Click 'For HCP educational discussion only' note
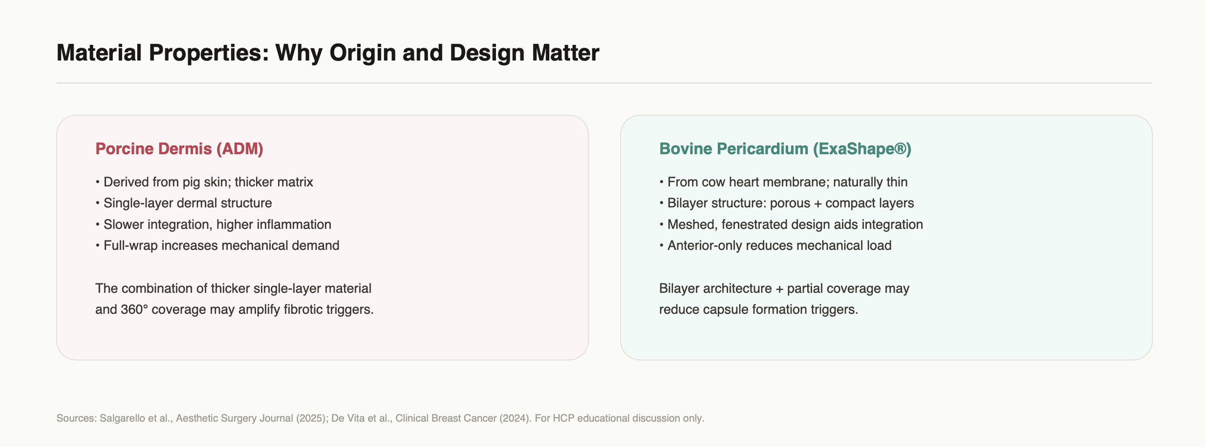Image resolution: width=1206 pixels, height=447 pixels. (x=619, y=418)
